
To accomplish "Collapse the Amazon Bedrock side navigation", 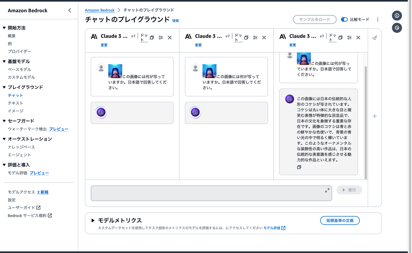I will coord(70,10).
